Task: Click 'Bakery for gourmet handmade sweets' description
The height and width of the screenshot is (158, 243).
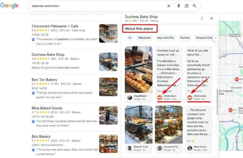Action: pos(55,68)
